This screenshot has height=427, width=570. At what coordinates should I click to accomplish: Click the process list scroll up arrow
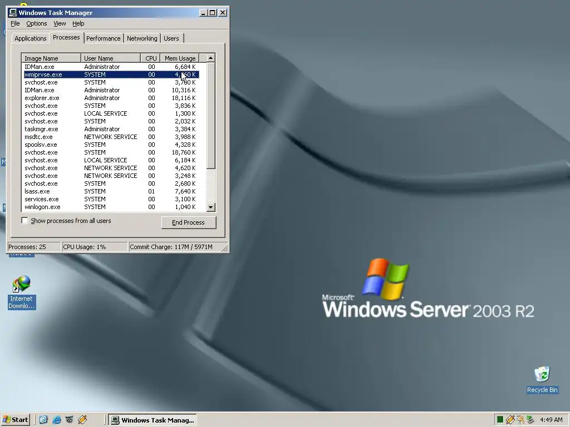211,58
